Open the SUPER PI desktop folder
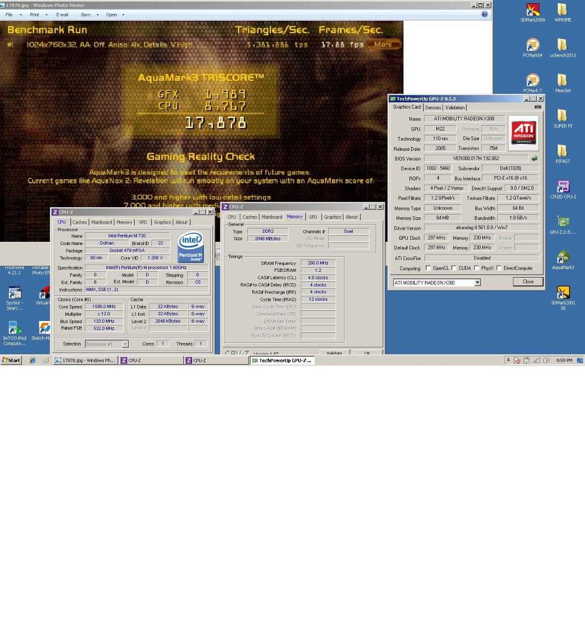This screenshot has height=642, width=585. 563,119
